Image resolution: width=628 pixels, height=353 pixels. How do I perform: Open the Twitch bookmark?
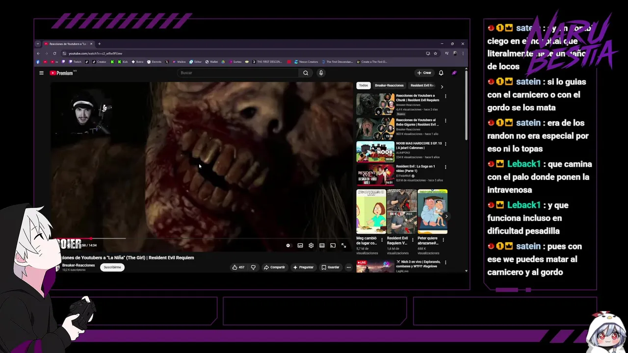[75, 62]
